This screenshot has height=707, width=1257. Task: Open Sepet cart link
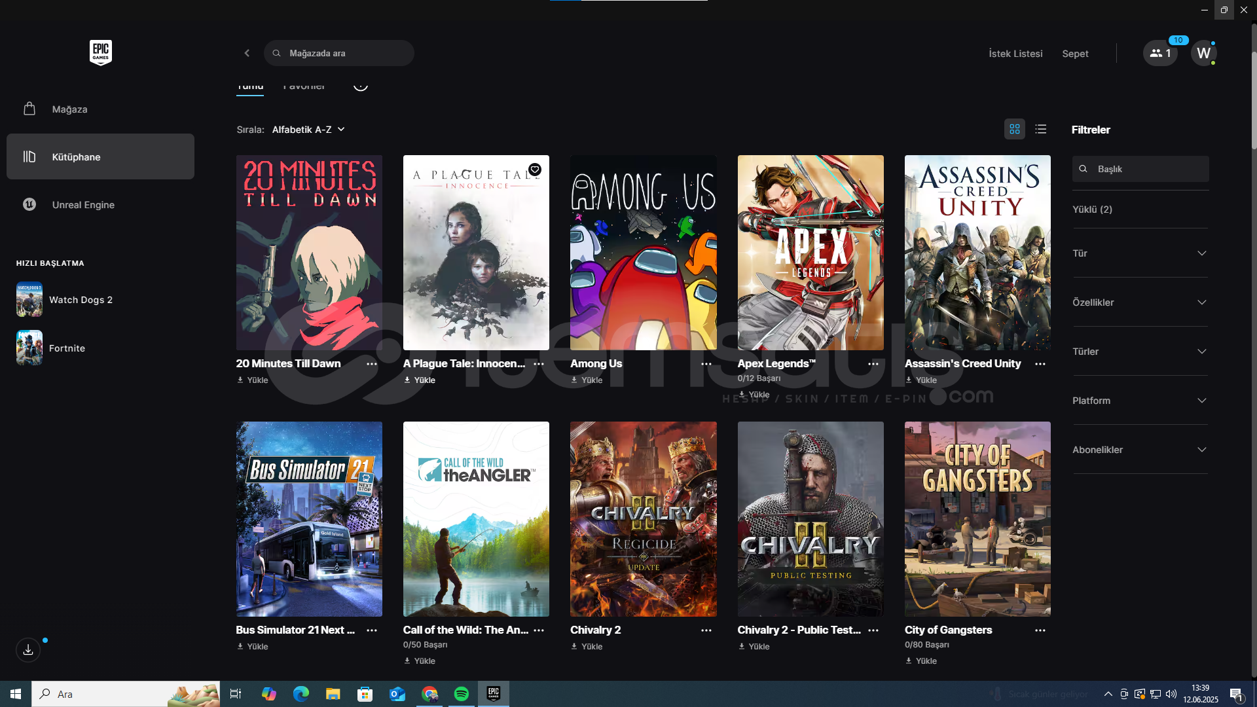(1075, 54)
